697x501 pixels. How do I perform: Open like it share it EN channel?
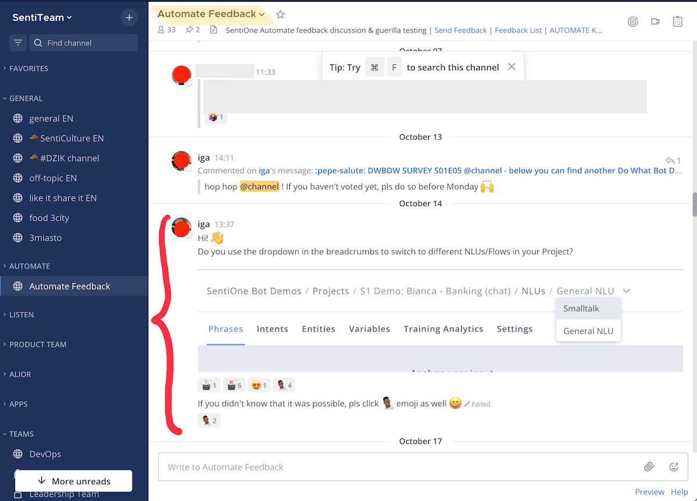coord(74,198)
